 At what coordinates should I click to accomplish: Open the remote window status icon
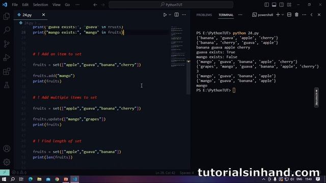point(5,172)
